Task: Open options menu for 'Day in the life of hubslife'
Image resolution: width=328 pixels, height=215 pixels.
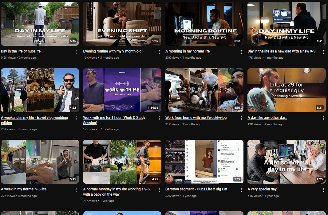Action: [77, 52]
